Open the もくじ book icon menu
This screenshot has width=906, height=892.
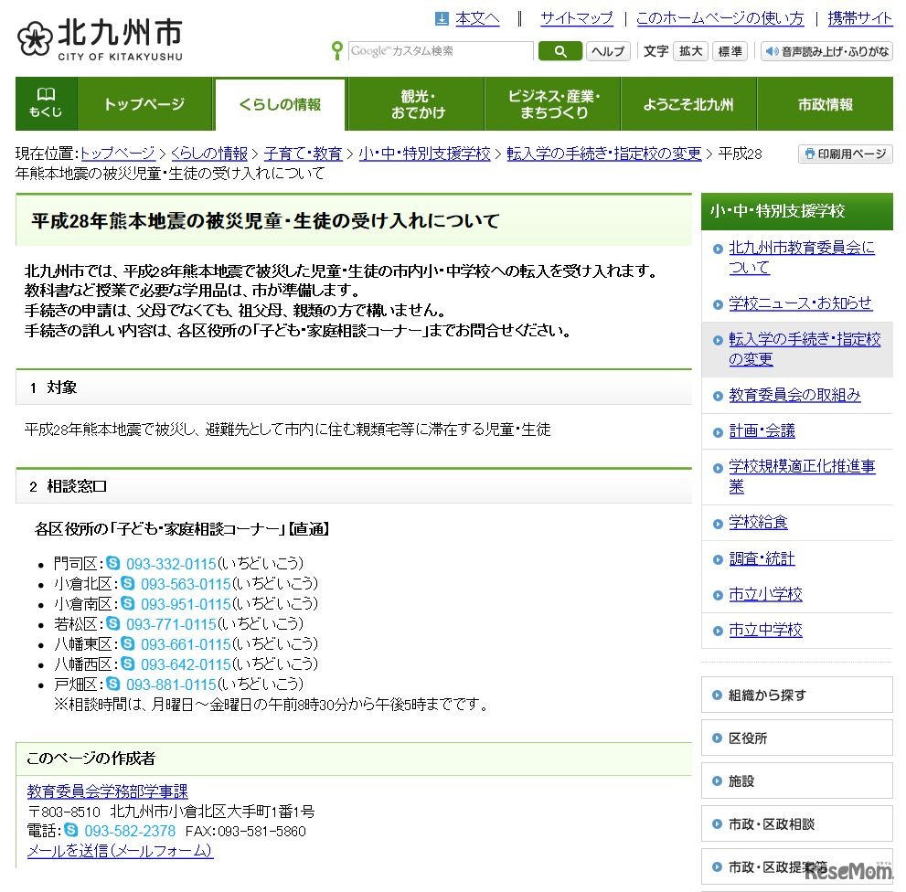[47, 103]
